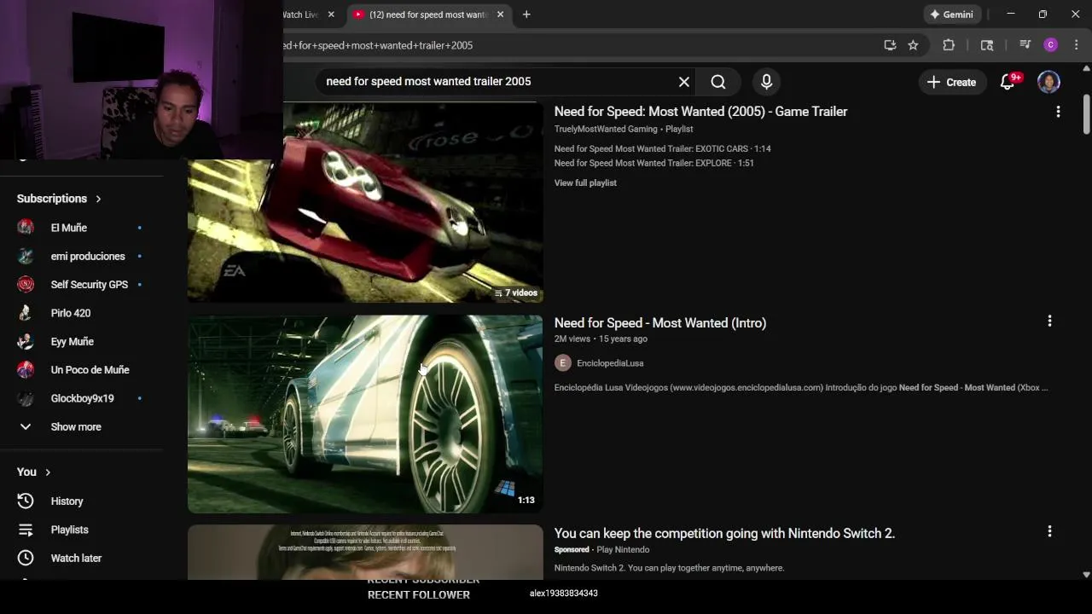Click the scrollbar down arrow
The width and height of the screenshot is (1092, 614).
[x=1086, y=575]
